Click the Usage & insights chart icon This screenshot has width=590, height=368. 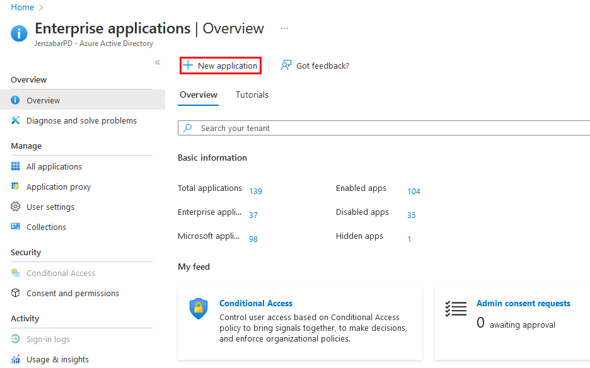(x=16, y=359)
